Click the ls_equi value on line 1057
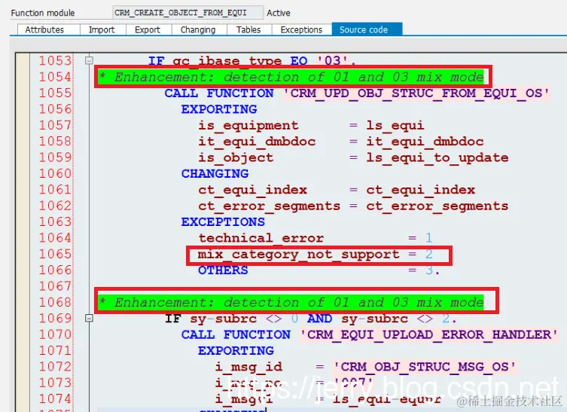 [395, 126]
